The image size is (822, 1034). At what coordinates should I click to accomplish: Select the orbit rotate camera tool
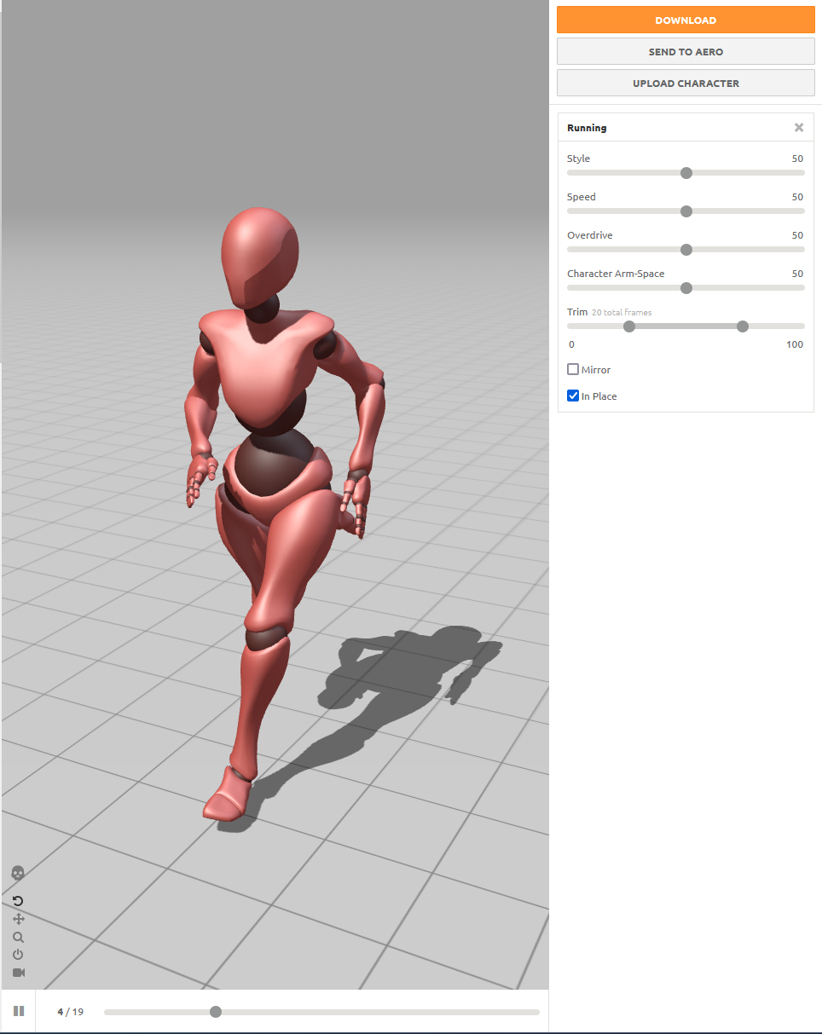tap(18, 901)
